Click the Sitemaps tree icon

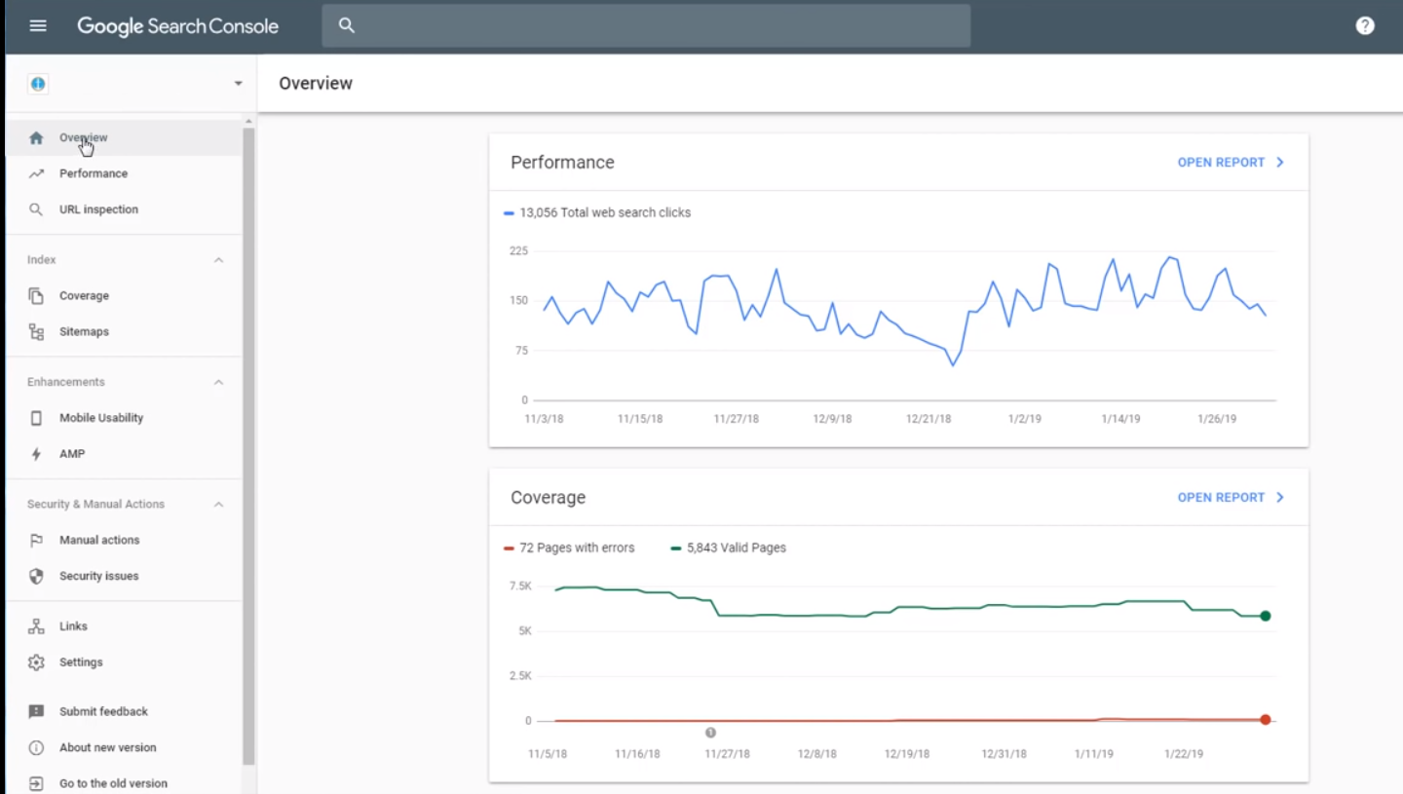[36, 332]
